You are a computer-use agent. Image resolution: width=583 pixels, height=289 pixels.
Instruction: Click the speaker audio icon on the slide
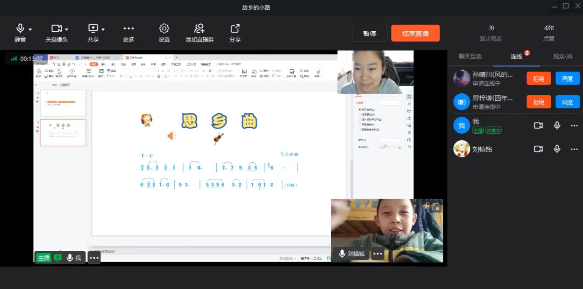[x=171, y=136]
